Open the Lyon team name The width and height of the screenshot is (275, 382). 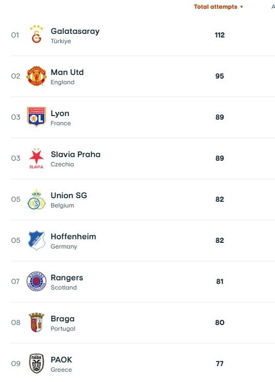click(x=60, y=113)
